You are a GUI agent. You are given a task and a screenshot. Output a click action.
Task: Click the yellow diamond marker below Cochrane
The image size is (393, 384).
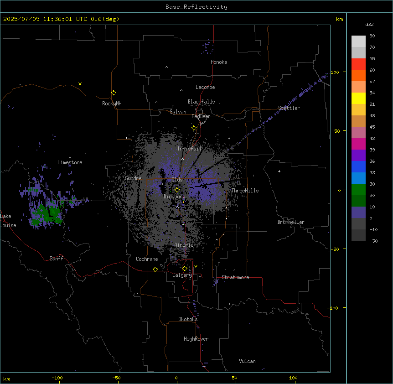pyautogui.click(x=155, y=269)
